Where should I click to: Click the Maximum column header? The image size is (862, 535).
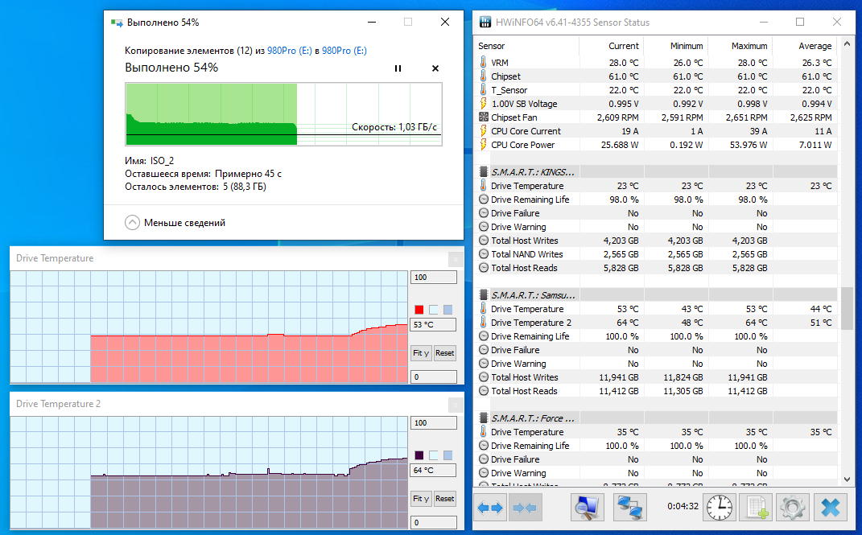pyautogui.click(x=740, y=46)
